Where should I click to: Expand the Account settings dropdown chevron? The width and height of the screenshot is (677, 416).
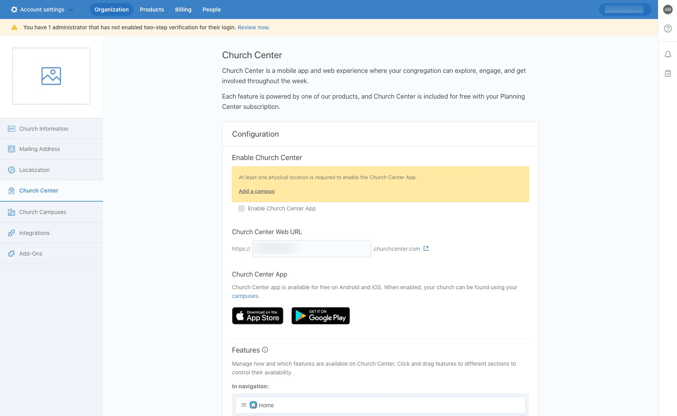(x=71, y=10)
